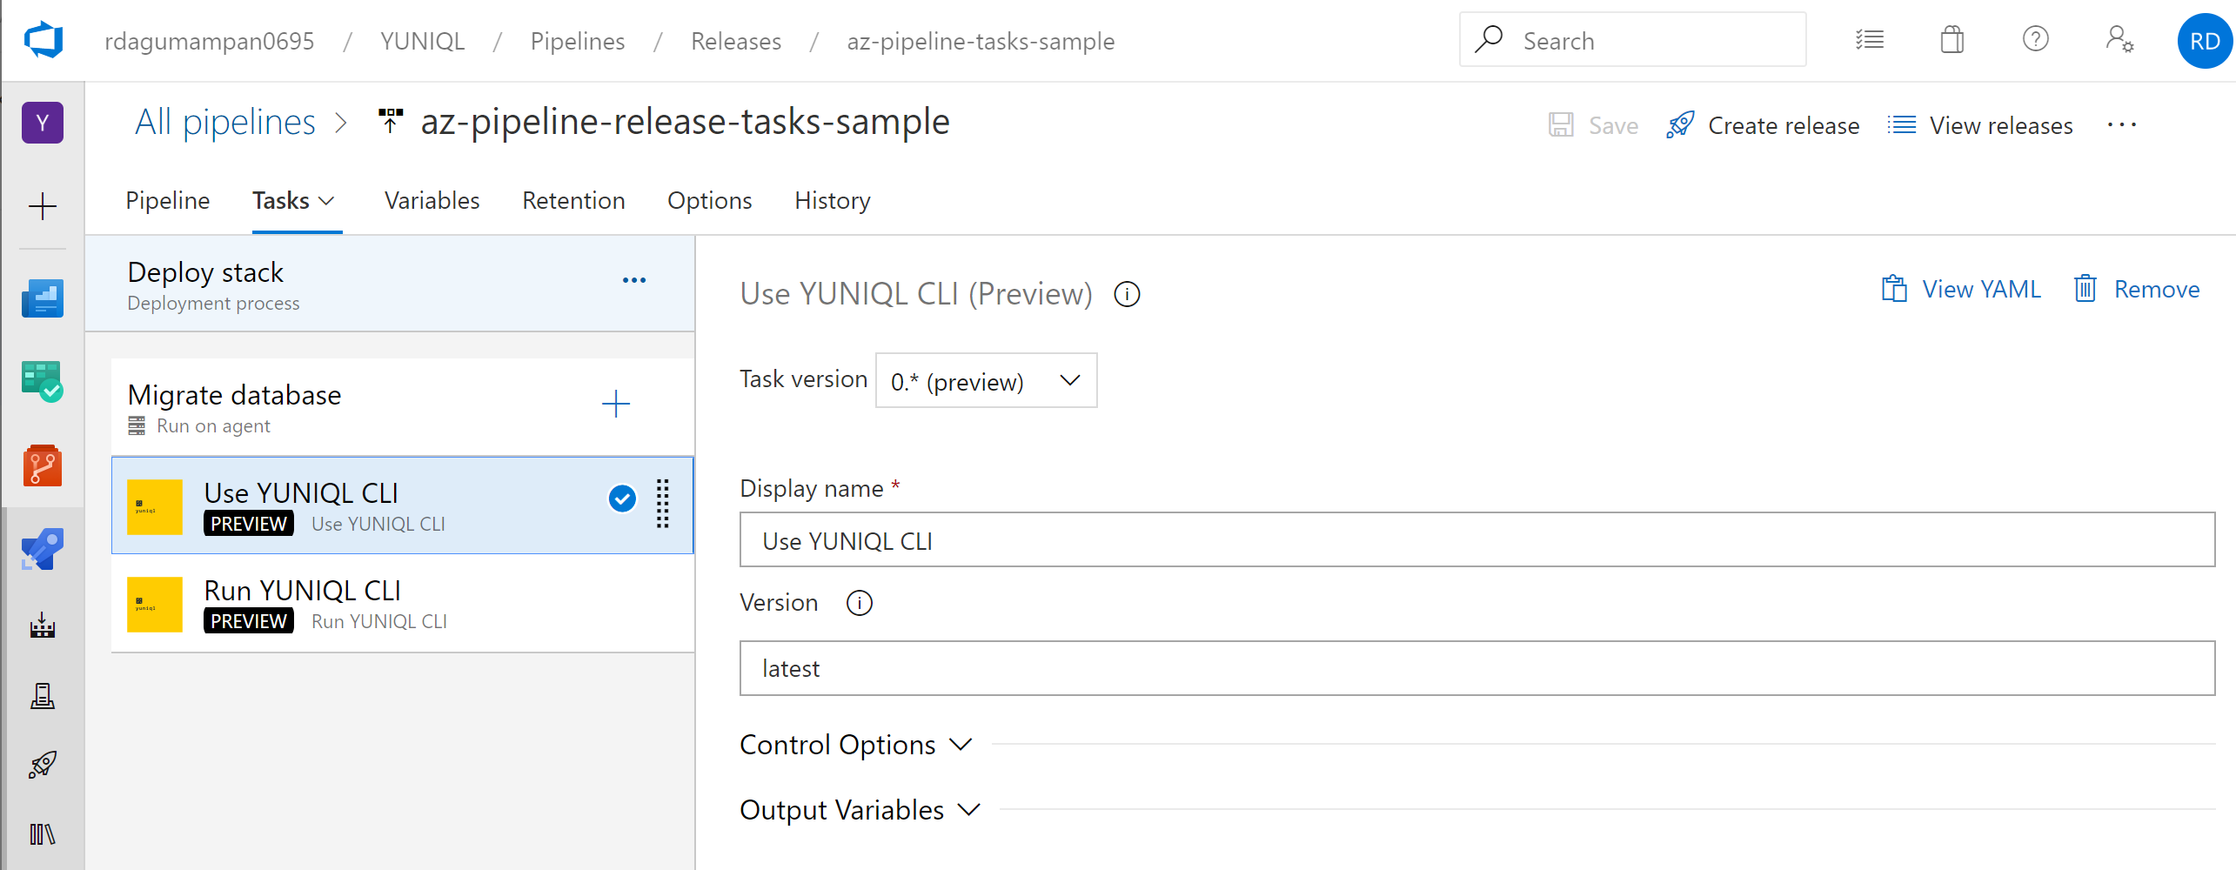Open the User settings icon
The width and height of the screenshot is (2236, 870).
2119,40
